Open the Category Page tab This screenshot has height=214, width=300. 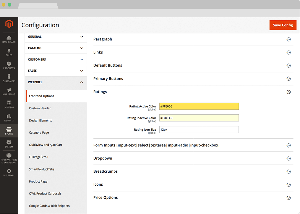[39, 133]
